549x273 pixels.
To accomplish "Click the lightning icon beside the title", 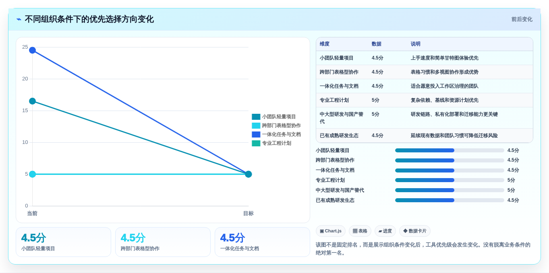I will [x=19, y=19].
